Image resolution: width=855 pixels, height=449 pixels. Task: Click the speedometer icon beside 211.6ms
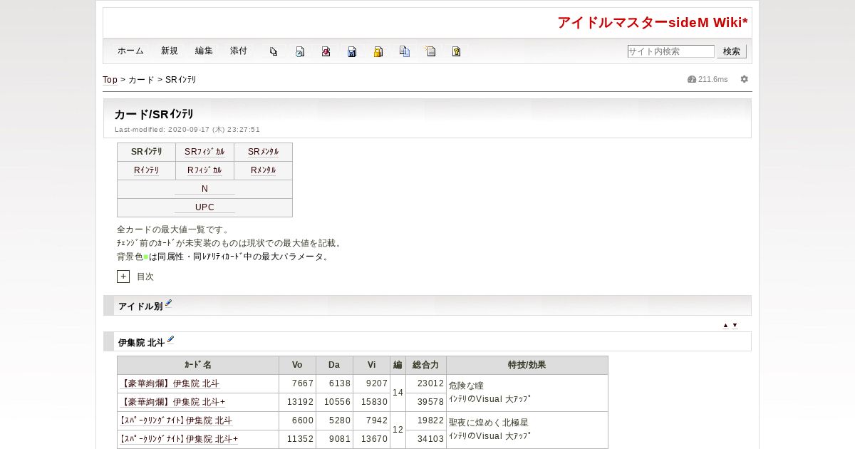(x=691, y=79)
